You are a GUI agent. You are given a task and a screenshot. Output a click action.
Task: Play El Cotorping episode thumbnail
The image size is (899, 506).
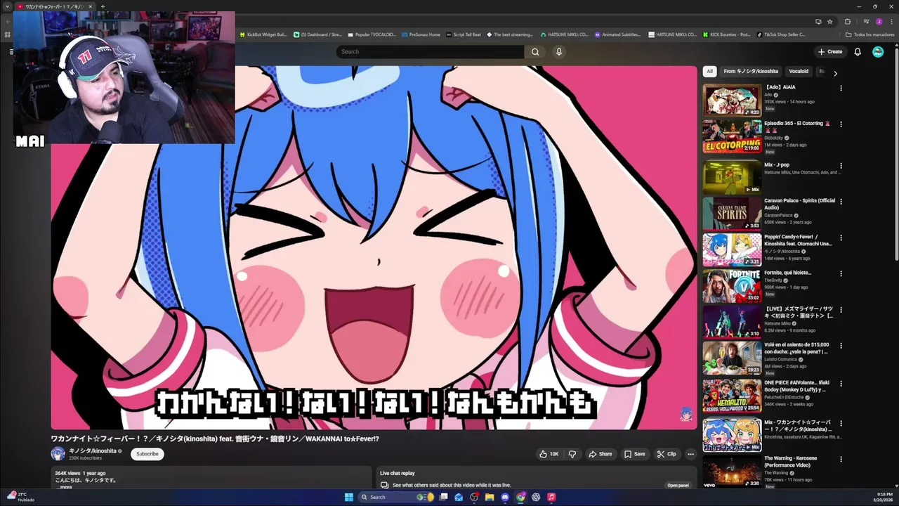click(x=732, y=136)
